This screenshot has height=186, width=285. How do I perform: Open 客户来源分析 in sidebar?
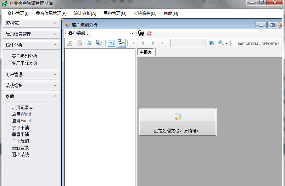pos(24,63)
